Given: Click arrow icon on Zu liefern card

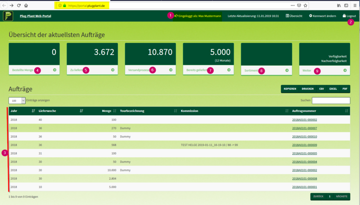Looking at the screenshot, I should 112,70.
